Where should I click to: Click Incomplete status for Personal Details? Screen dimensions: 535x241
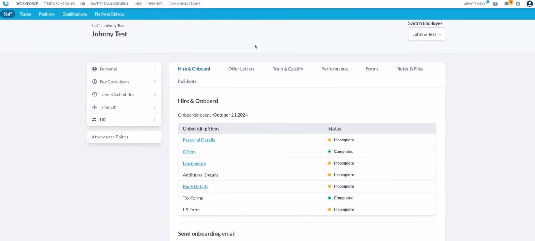coord(344,140)
